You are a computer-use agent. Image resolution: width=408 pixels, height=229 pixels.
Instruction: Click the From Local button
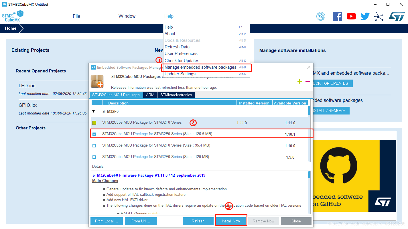pyautogui.click(x=107, y=221)
